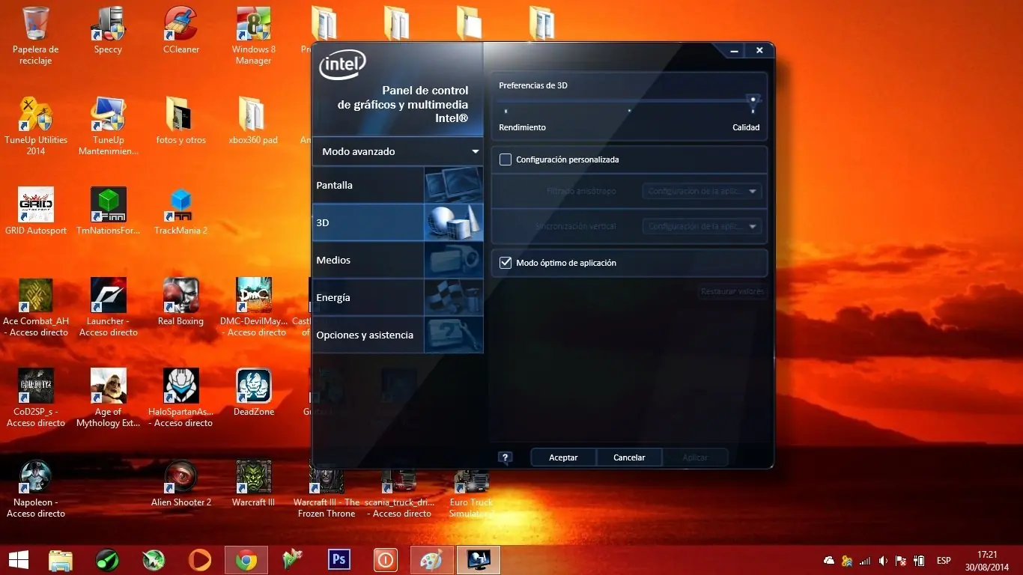This screenshot has width=1023, height=575.
Task: Select the DeadZone desktop icon
Action: 254,393
